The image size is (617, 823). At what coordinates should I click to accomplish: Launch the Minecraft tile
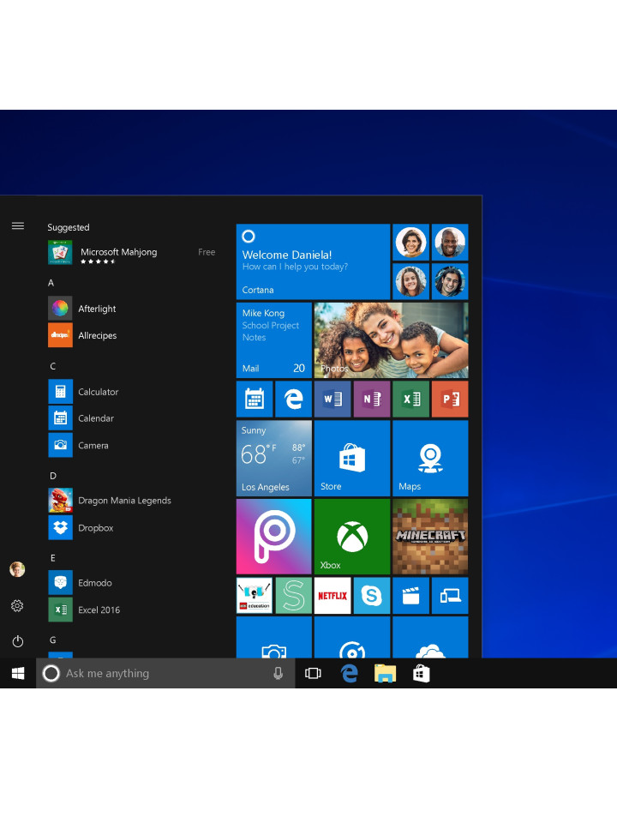430,537
